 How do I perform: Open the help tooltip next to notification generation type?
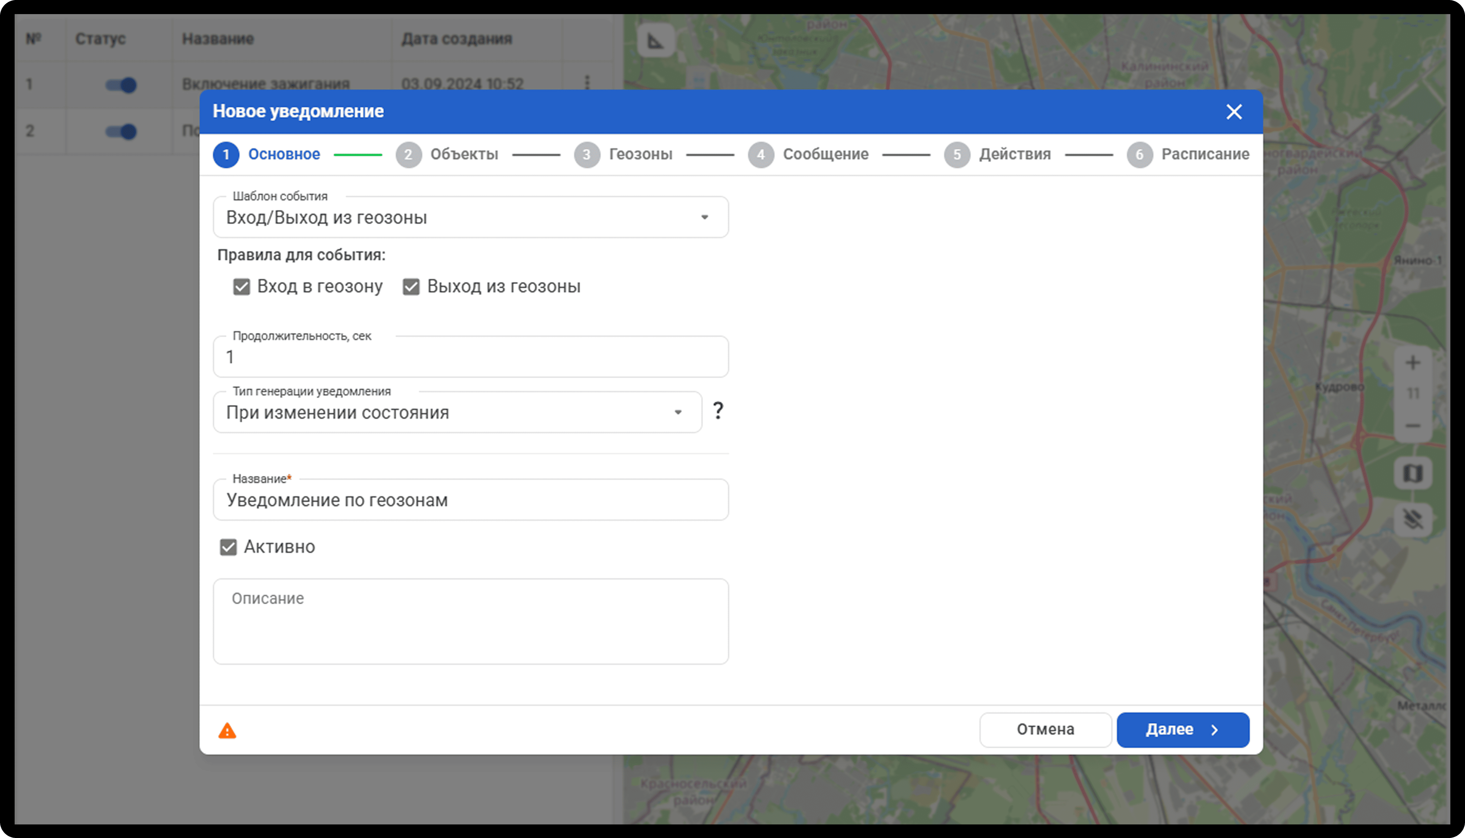point(719,411)
